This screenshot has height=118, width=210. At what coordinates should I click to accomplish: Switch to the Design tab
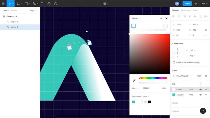(175, 10)
